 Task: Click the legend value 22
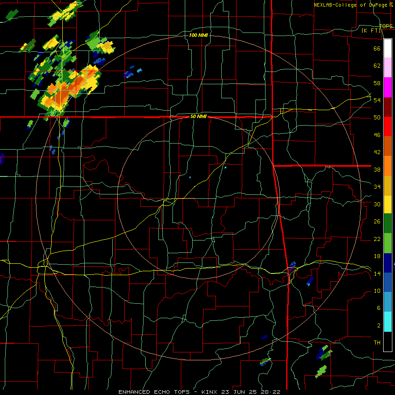point(377,239)
